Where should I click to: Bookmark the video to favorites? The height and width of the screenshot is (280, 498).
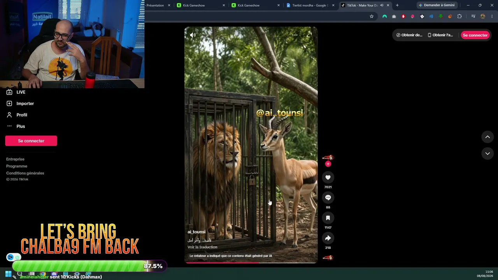point(328,218)
